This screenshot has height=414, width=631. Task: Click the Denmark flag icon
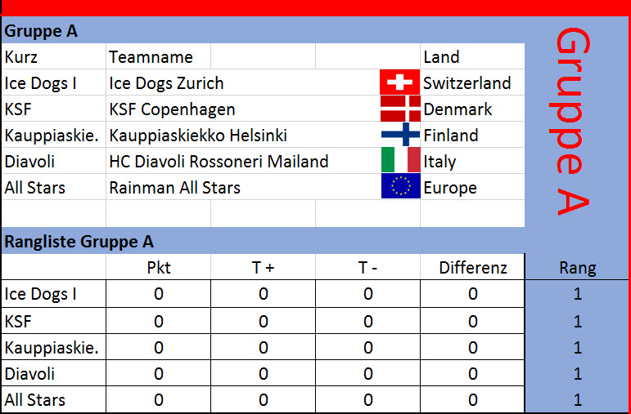[x=400, y=109]
